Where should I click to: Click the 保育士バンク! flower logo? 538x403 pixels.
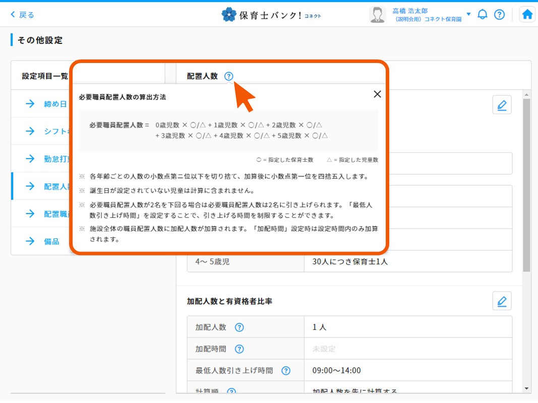[x=229, y=14]
